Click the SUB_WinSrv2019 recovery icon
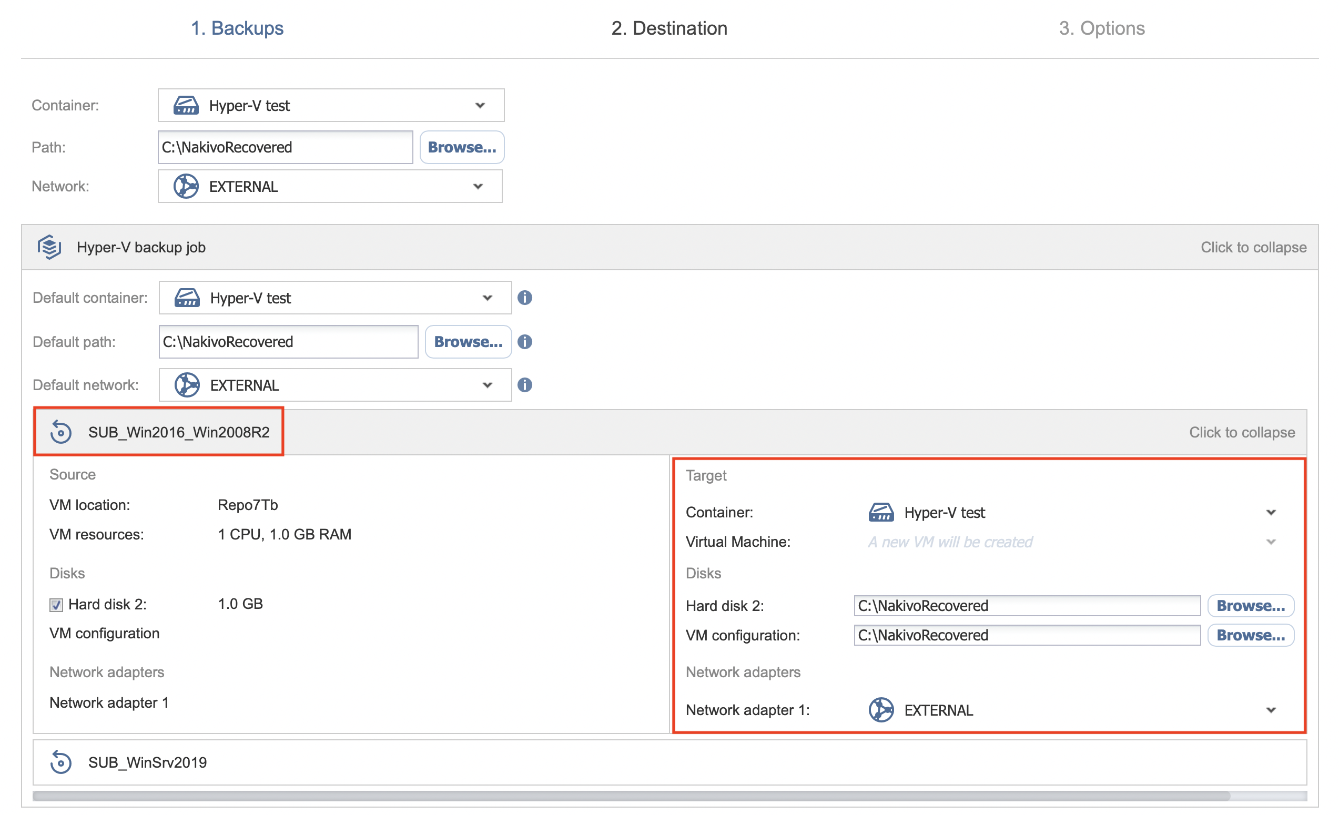This screenshot has height=815, width=1339. [61, 762]
